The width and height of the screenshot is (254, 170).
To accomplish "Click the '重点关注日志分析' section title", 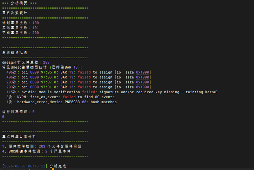I will pyautogui.click(x=19, y=137).
